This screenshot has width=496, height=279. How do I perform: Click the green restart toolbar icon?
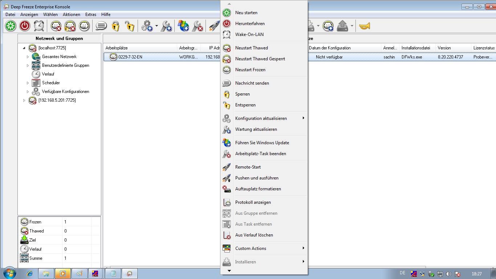(11, 26)
